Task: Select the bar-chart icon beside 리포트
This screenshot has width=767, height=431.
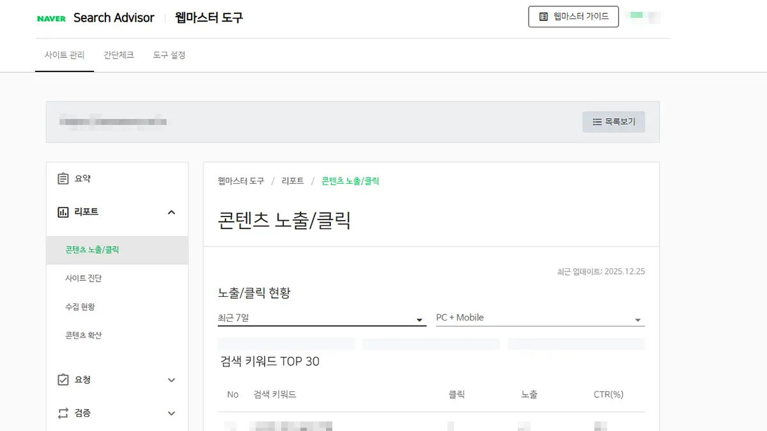Action: click(x=61, y=211)
